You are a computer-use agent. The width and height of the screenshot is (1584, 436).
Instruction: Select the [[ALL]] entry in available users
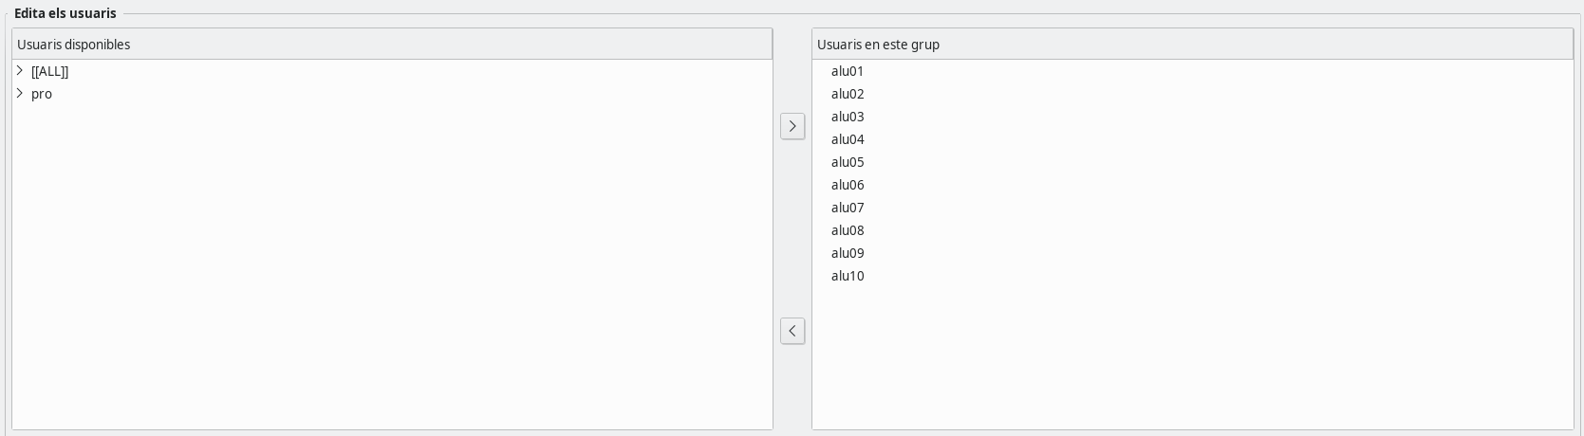click(50, 71)
